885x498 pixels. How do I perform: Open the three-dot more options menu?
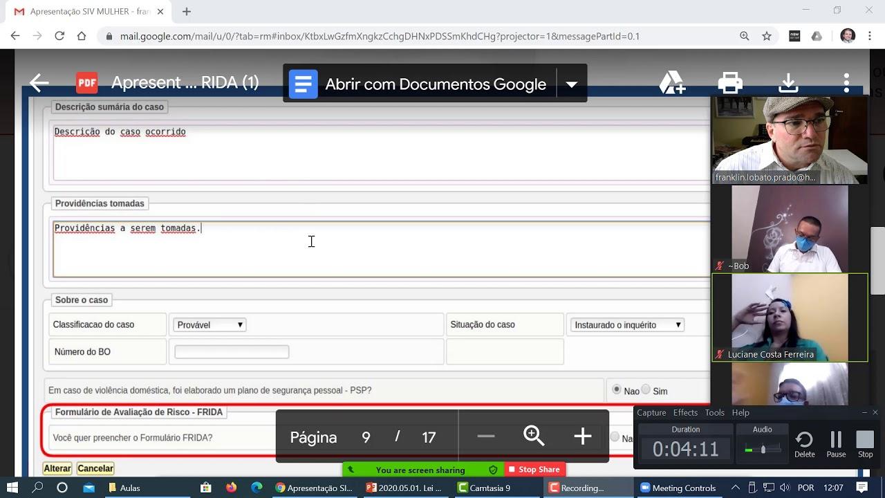pos(846,84)
